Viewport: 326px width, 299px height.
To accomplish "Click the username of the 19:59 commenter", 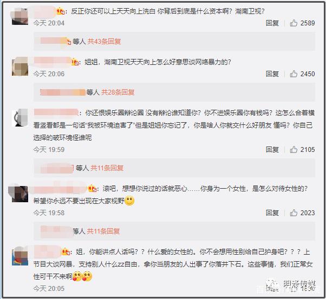I will (56, 112).
